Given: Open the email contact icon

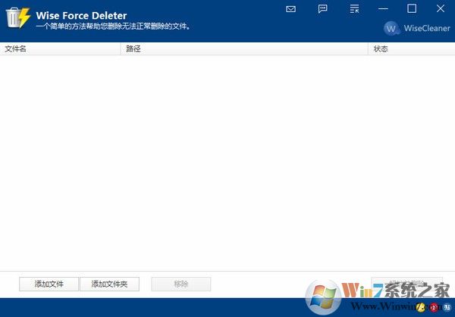Looking at the screenshot, I should pyautogui.click(x=290, y=9).
